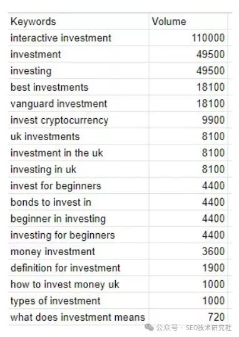Click the 'best investments' cell
Screen dimensions: 239x337
(x=78, y=87)
